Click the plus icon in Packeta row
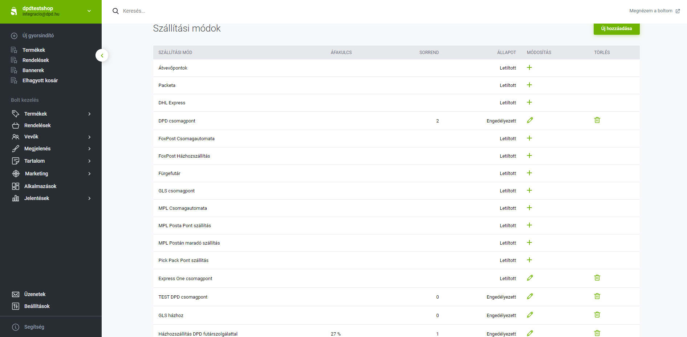This screenshot has height=337, width=687. [529, 85]
